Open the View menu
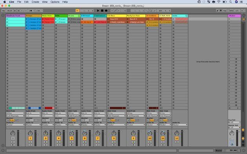 point(45,2)
